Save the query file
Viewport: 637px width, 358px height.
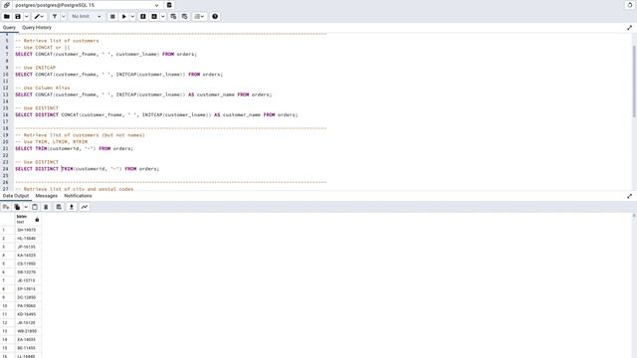(x=18, y=17)
